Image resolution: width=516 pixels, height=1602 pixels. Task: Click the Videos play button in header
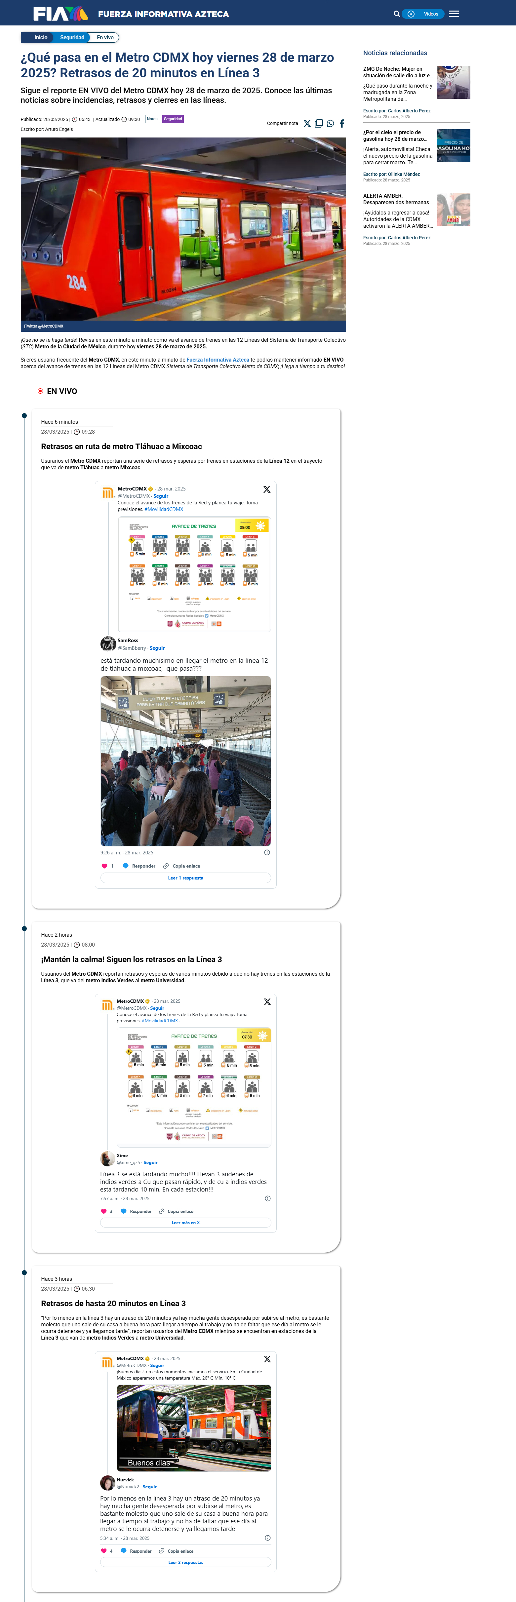423,14
